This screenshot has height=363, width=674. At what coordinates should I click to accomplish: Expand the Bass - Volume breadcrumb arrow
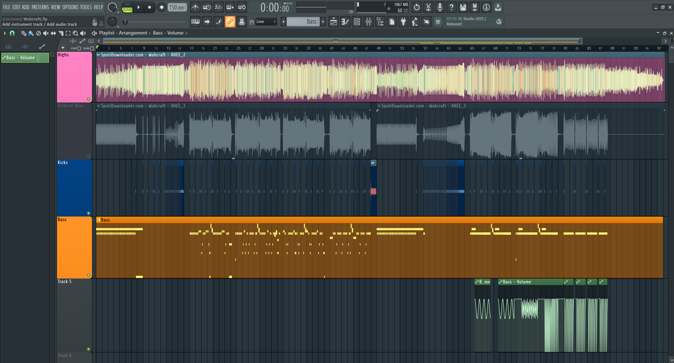[x=186, y=33]
